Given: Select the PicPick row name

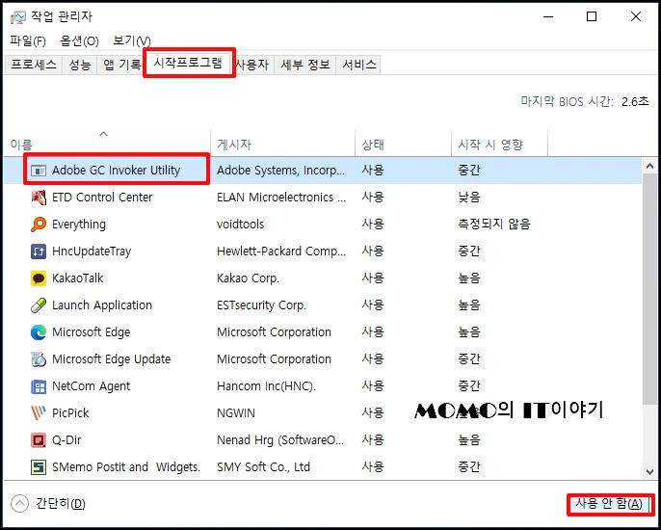Looking at the screenshot, I should pos(70,413).
